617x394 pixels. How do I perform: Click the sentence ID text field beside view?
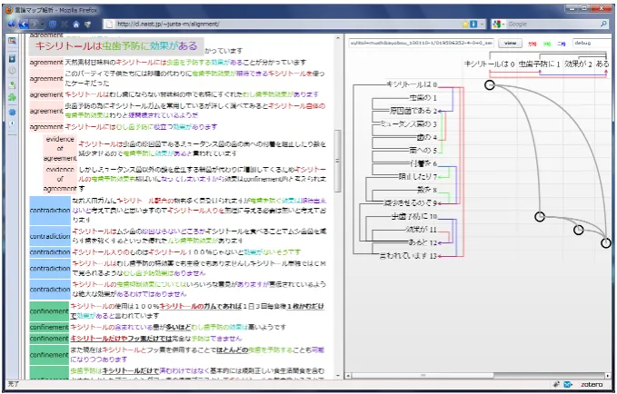coord(421,43)
